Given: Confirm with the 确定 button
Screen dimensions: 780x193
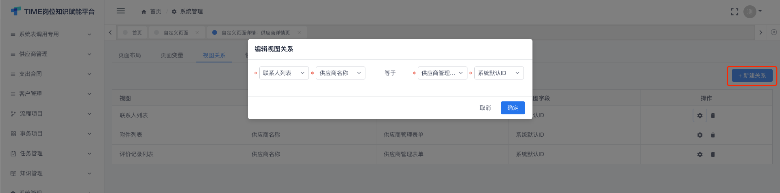Looking at the screenshot, I should tap(513, 108).
